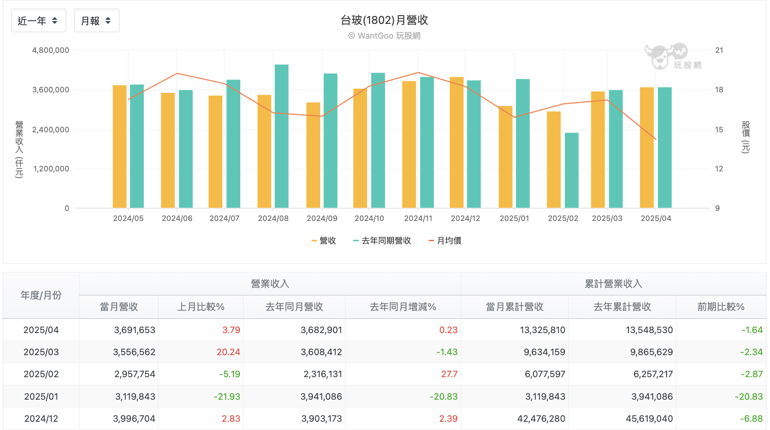Click the 營業收入 group header
Screen dimensions: 770x430
(x=270, y=284)
